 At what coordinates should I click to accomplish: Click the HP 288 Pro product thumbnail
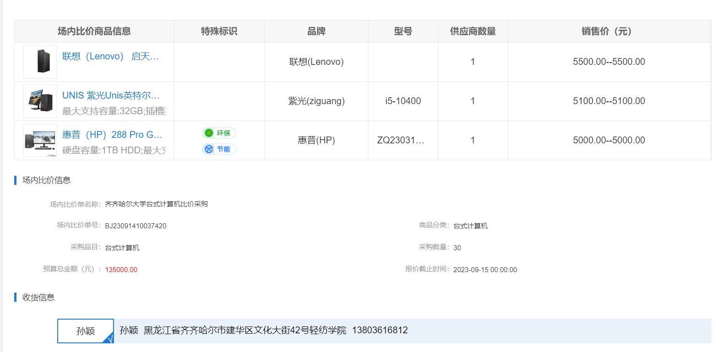tap(40, 140)
